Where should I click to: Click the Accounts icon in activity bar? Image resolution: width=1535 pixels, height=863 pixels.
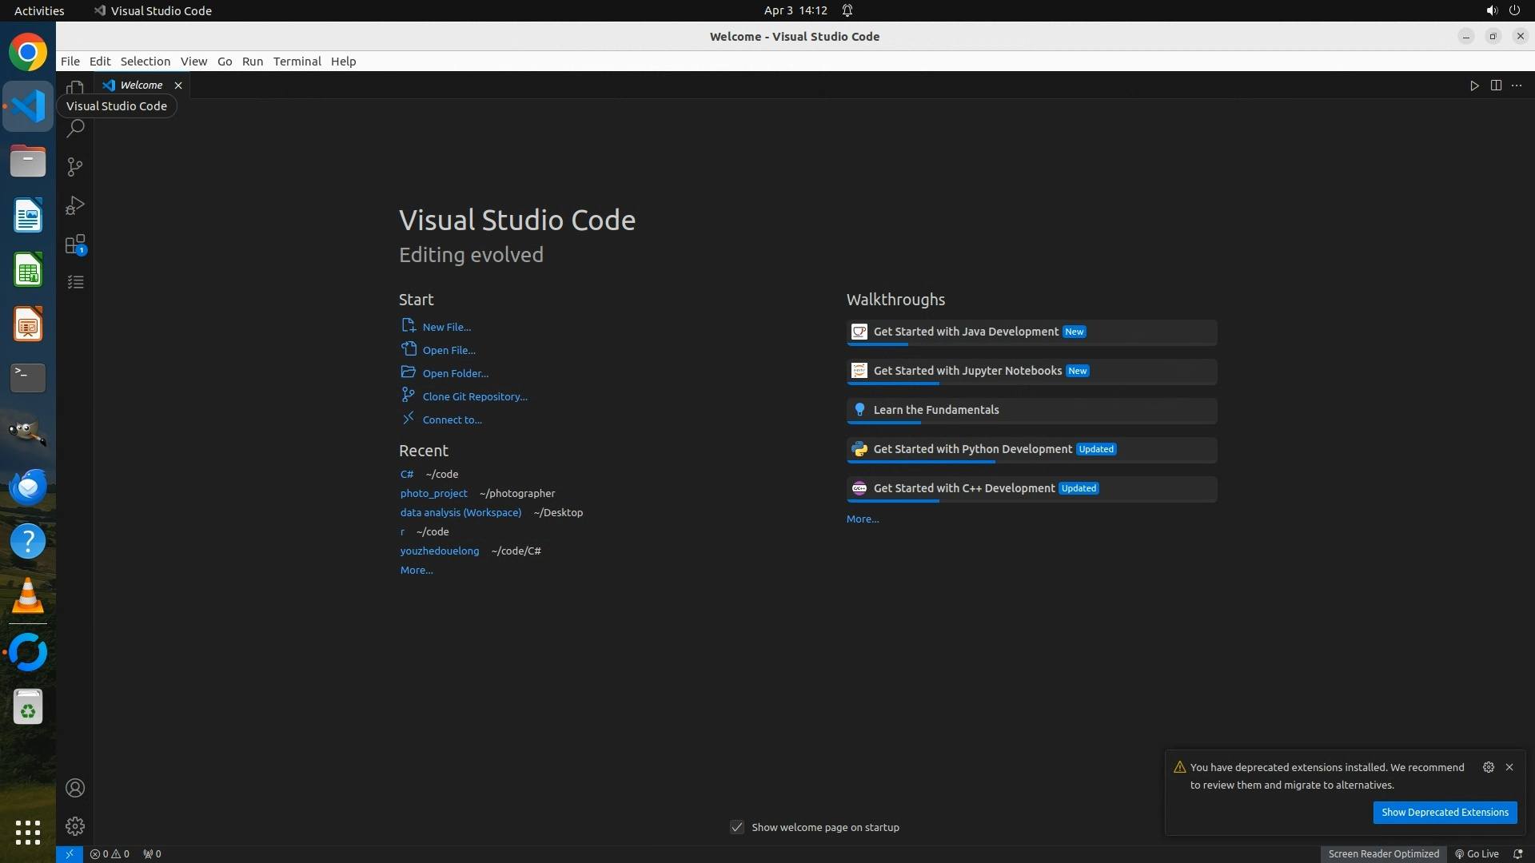[x=75, y=788]
